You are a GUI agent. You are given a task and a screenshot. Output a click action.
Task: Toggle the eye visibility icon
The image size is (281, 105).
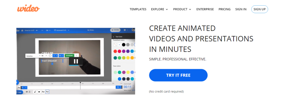(27, 92)
